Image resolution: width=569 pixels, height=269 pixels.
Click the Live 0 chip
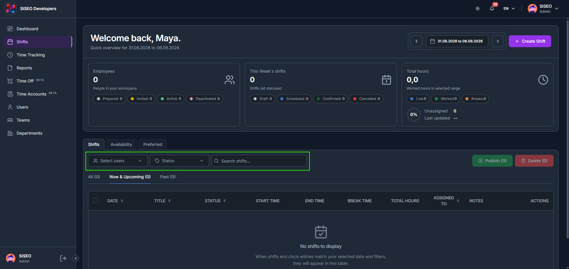(418, 99)
